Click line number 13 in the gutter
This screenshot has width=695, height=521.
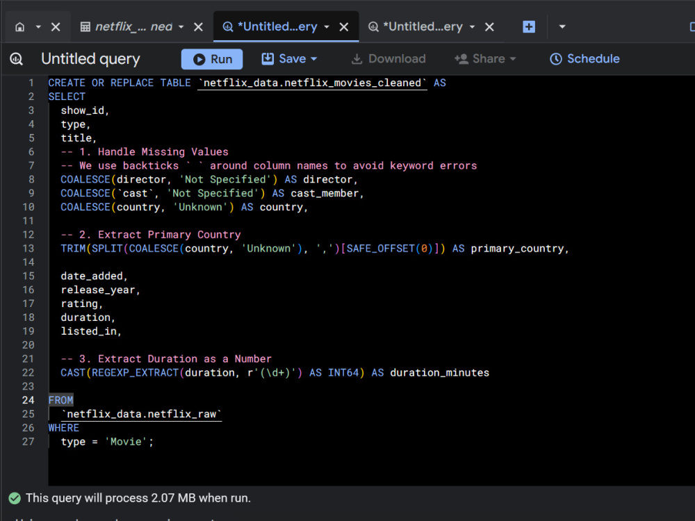(x=28, y=249)
